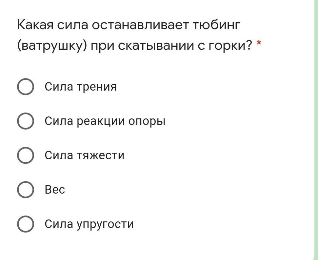This screenshot has width=318, height=260.
Task: Click the red required asterisk
Action: pos(259,43)
